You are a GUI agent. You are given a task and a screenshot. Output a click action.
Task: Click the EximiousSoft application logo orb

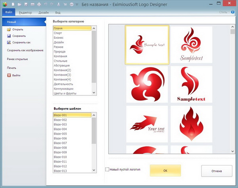[4, 5]
